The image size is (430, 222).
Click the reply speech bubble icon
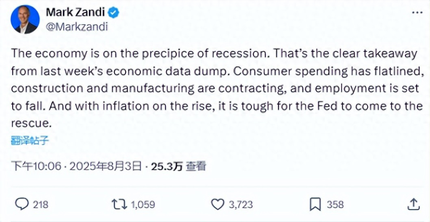tap(22, 204)
